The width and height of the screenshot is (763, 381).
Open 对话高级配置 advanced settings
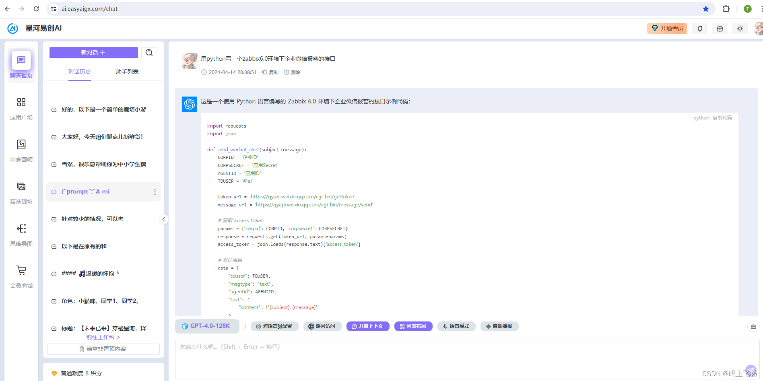tap(274, 326)
